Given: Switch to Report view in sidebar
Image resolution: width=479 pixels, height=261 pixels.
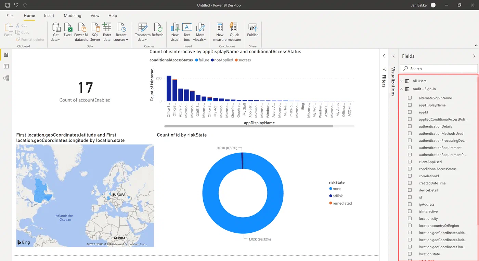Looking at the screenshot, I should [6, 55].
